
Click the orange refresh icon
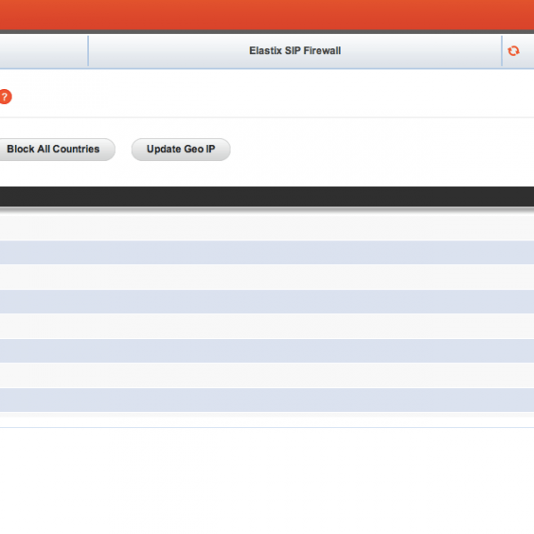[x=514, y=51]
